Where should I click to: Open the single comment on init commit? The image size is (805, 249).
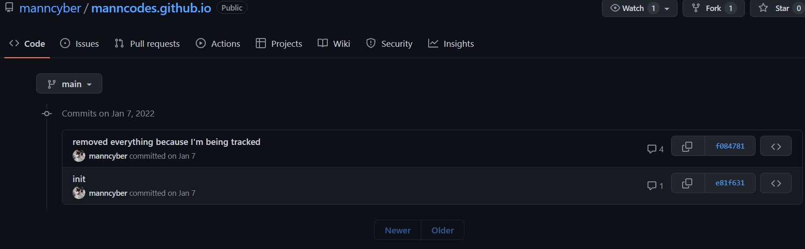(x=655, y=186)
